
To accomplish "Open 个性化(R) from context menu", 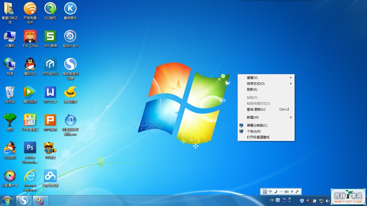I will point(266,131).
